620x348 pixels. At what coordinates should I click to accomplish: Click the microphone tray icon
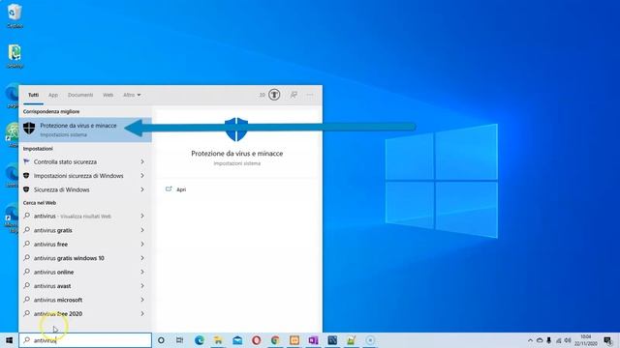[549, 340]
